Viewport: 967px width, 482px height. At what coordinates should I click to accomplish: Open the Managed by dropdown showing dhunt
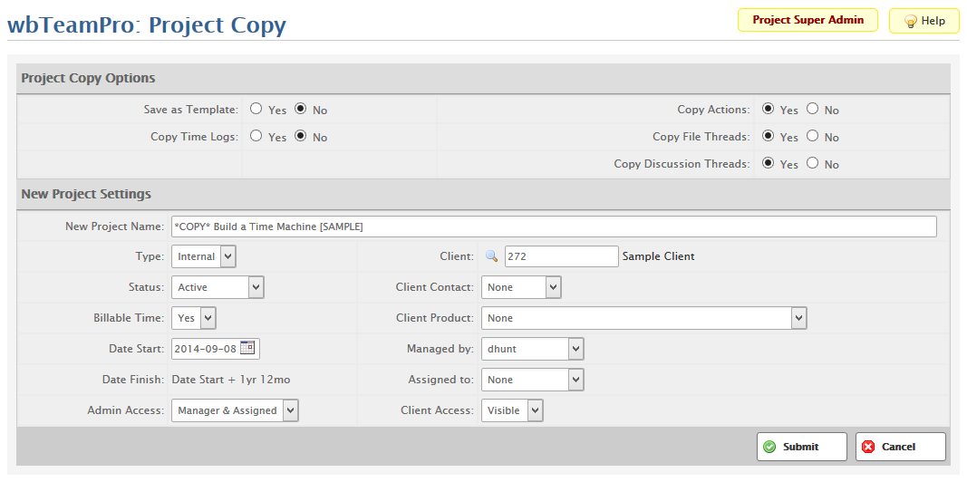pyautogui.click(x=532, y=349)
